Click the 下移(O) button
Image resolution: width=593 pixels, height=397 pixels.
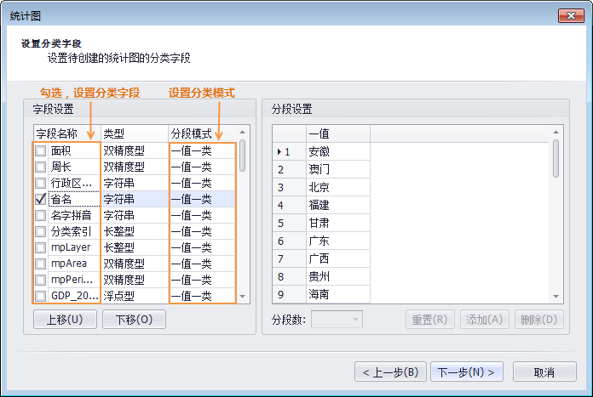click(134, 320)
